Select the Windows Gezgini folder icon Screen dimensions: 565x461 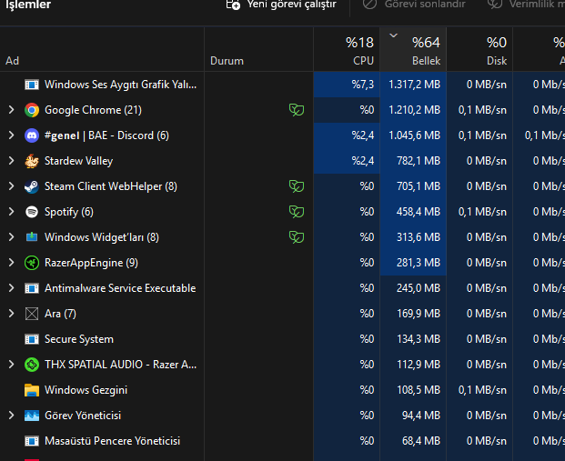point(32,390)
